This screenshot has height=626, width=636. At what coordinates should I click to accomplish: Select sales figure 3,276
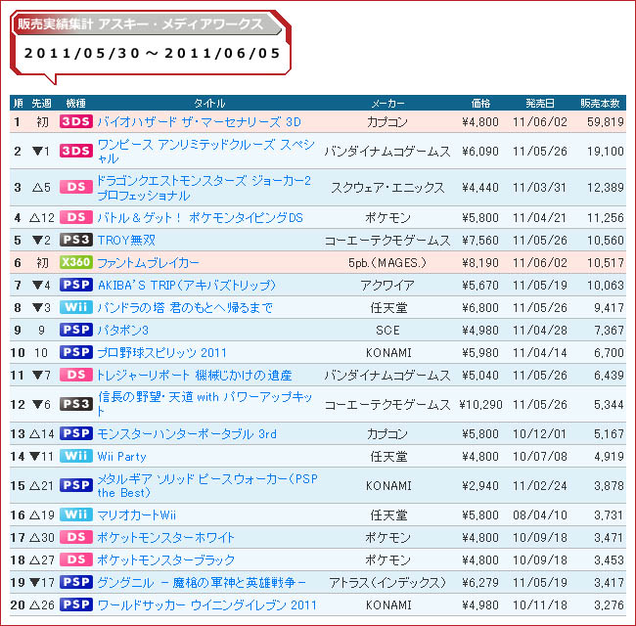609,604
